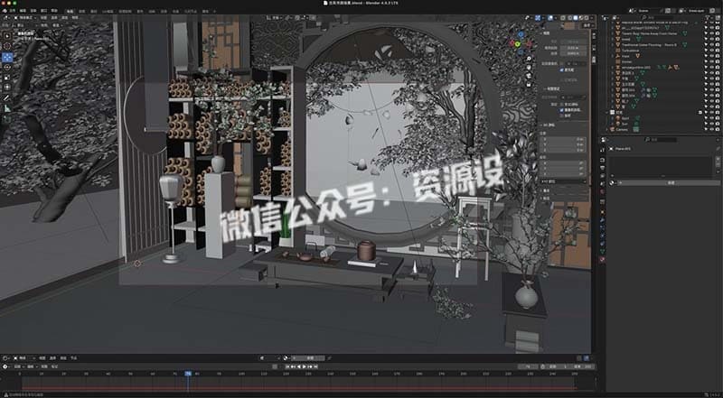Toggle viewport overlays button
The height and width of the screenshot is (398, 723).
coord(550,18)
